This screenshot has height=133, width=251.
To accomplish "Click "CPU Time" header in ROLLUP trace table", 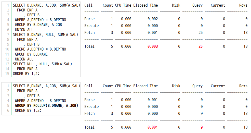I will 123,86.
